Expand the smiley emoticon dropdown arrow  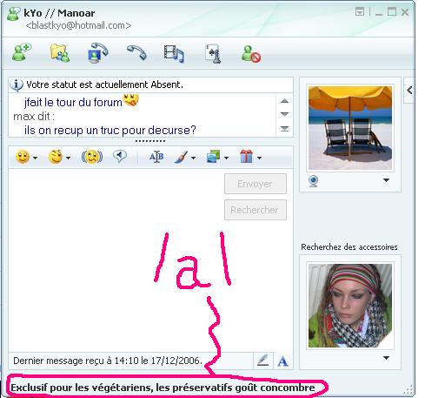(35, 158)
